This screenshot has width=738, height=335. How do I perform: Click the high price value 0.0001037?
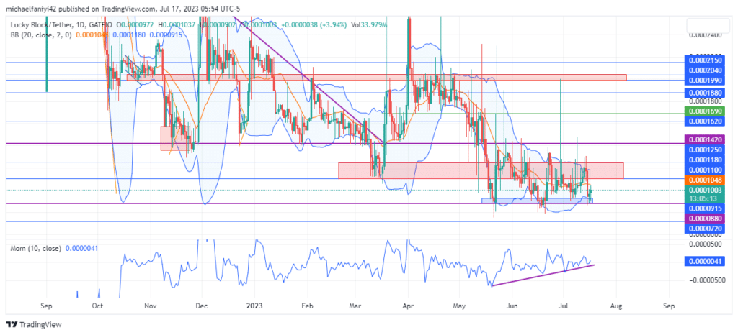tap(181, 24)
